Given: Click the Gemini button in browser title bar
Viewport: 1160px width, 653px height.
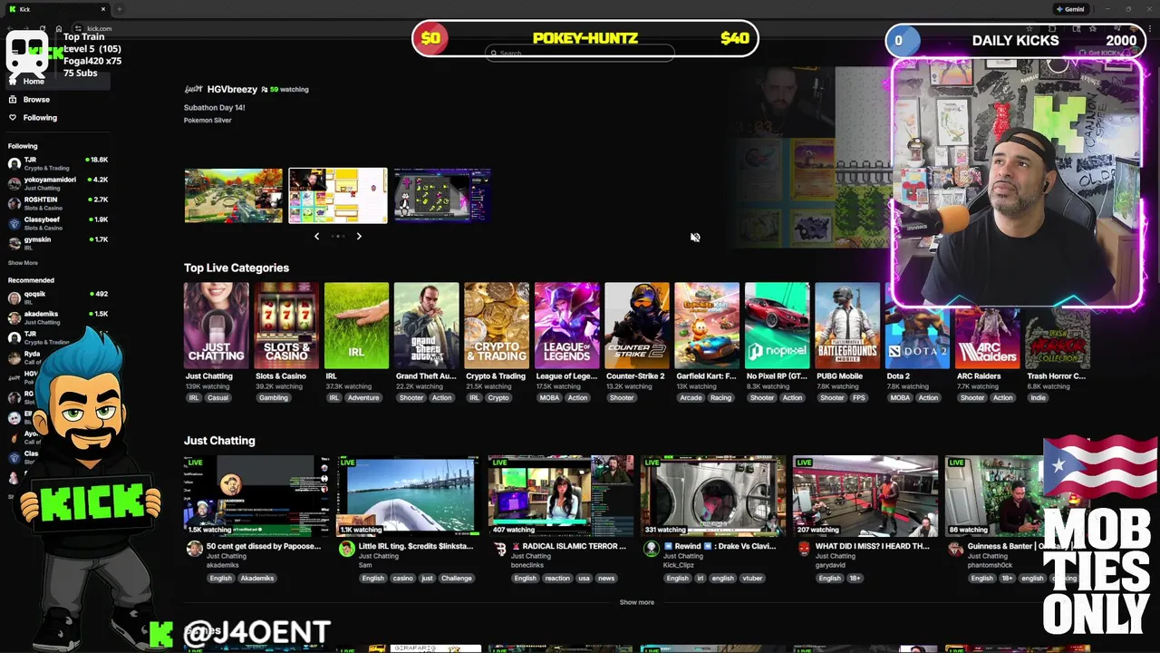Looking at the screenshot, I should 1069,9.
